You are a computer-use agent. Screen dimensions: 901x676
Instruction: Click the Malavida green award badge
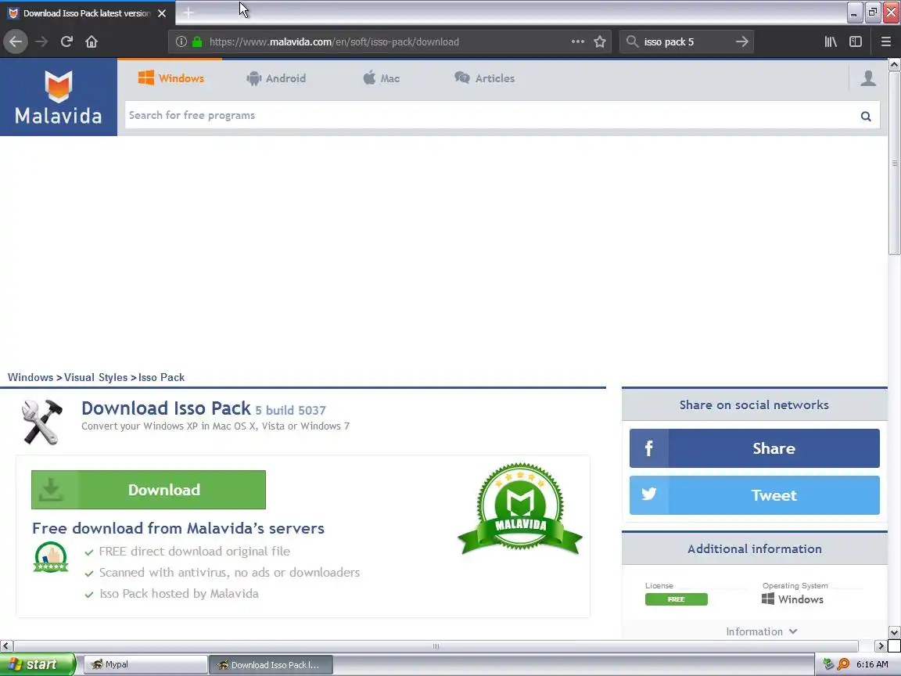pyautogui.click(x=520, y=508)
